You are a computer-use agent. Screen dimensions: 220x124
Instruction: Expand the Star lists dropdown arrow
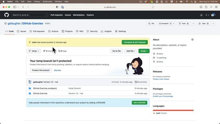click(213, 23)
